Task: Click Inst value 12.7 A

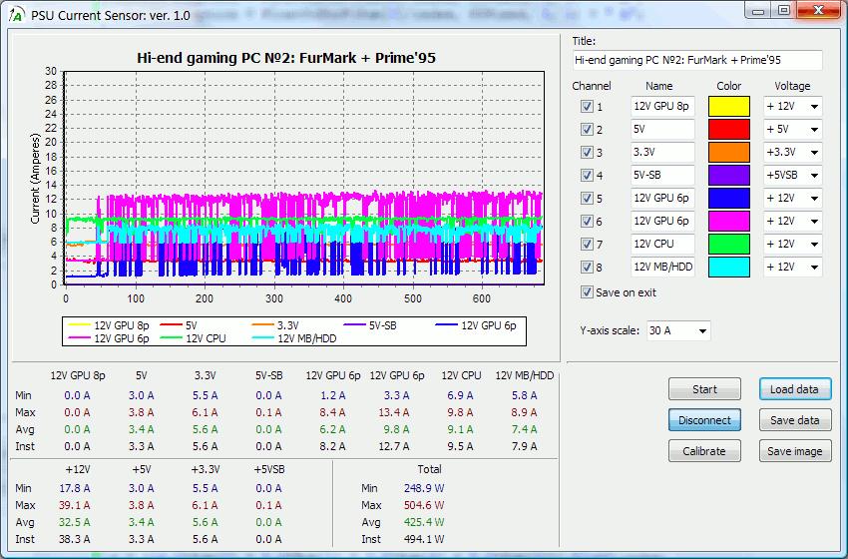Action: (394, 446)
